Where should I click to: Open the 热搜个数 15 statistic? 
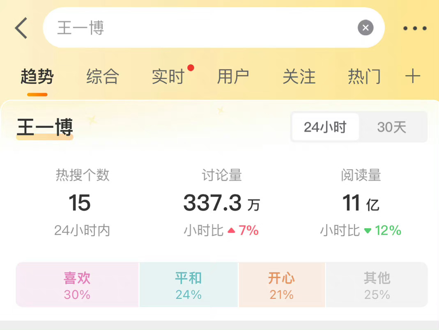point(82,203)
